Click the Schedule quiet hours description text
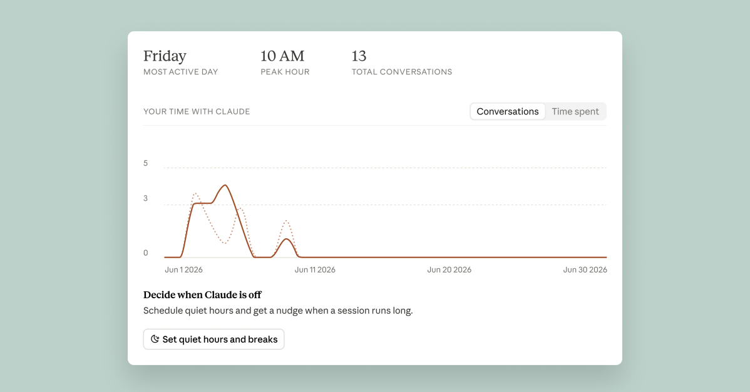This screenshot has height=392, width=750. (x=278, y=310)
